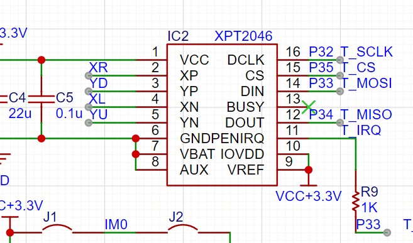Select the P32 net label
Image resolution: width=413 pixels, height=243 pixels.
coord(321,51)
